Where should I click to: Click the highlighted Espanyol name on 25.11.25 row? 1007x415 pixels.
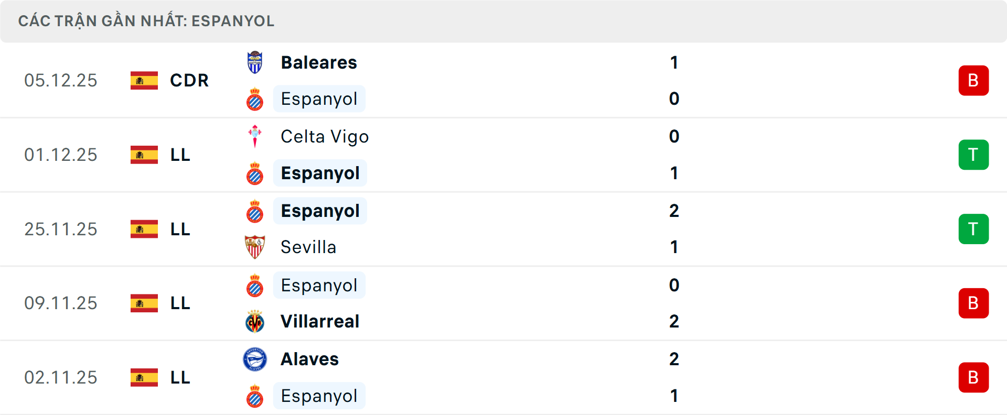coord(320,211)
